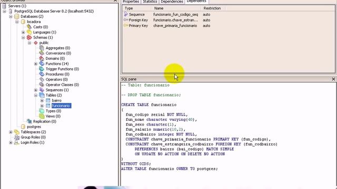The image size is (337, 189).
Task: Collapse the Tables (2) node
Action: [36, 95]
